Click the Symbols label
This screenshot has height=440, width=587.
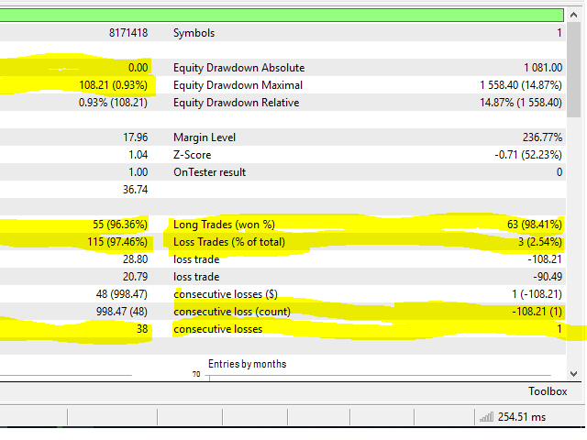[194, 33]
